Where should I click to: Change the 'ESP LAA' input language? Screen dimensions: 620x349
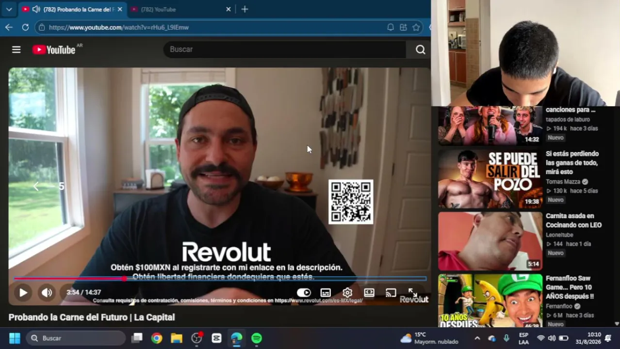point(523,338)
